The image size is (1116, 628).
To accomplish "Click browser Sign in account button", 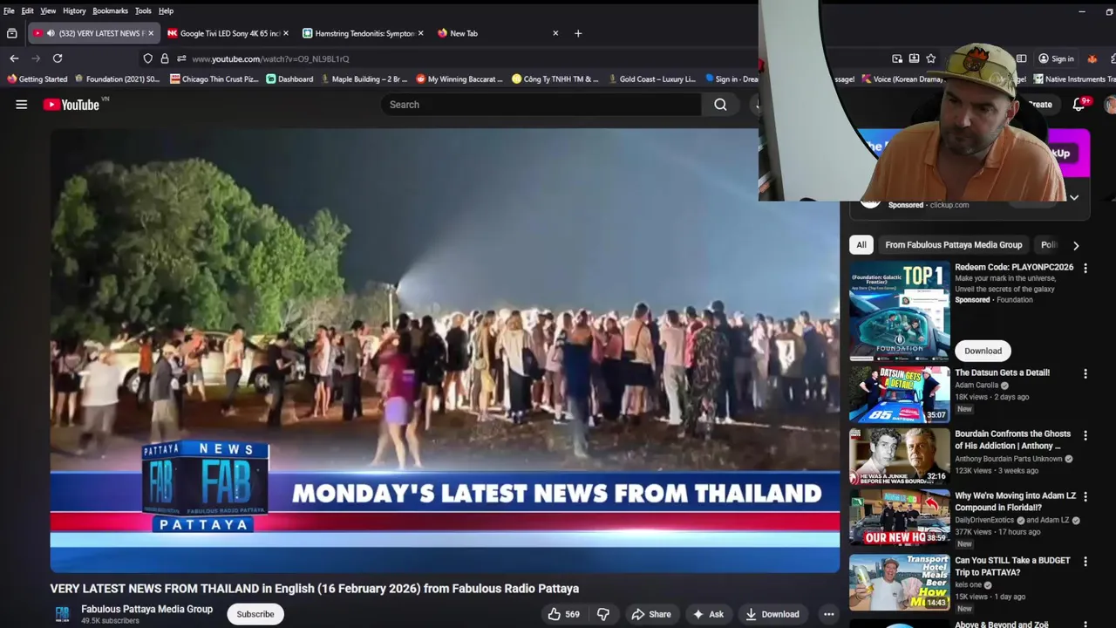I will pyautogui.click(x=1056, y=58).
